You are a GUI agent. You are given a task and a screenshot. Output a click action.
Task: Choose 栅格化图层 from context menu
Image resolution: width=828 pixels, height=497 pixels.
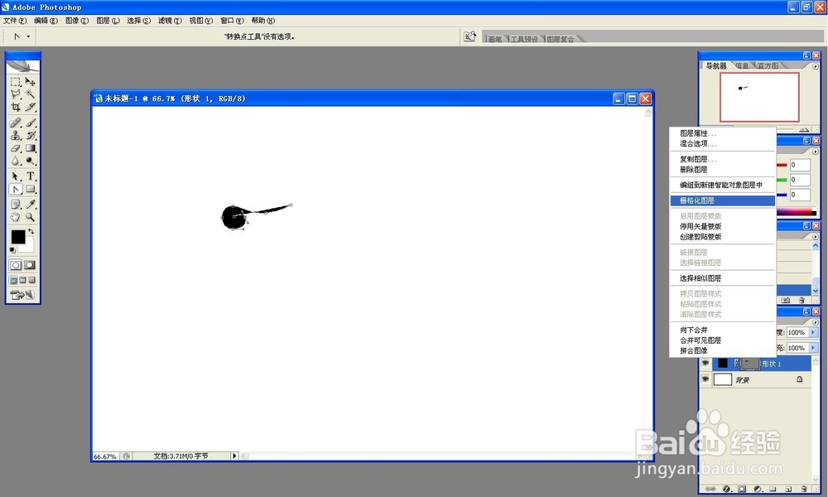coord(722,200)
